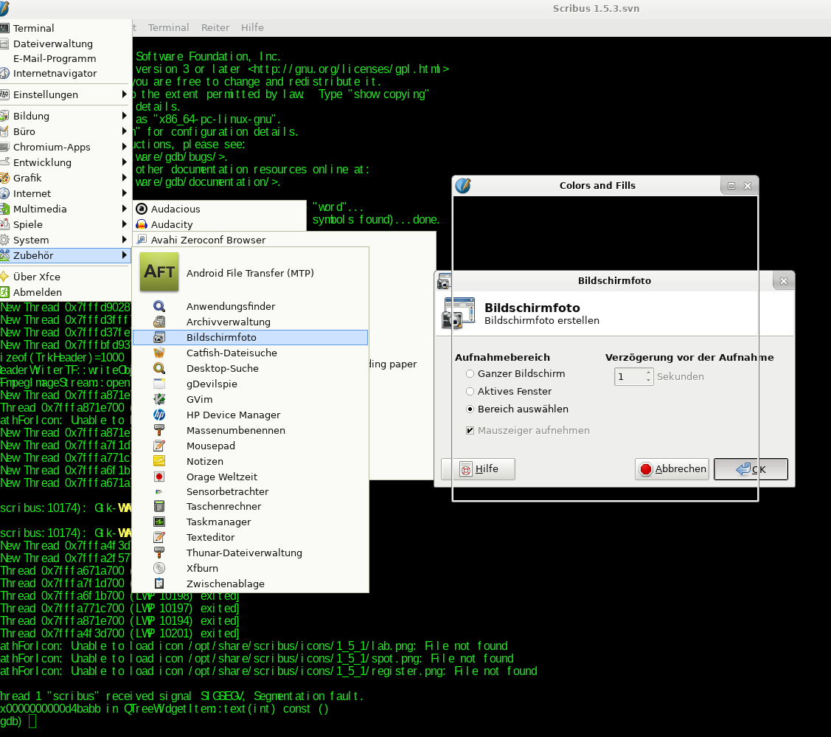Click the Hilfe button in Bildschirmfoto dialog
This screenshot has height=737, width=831.
(x=478, y=469)
